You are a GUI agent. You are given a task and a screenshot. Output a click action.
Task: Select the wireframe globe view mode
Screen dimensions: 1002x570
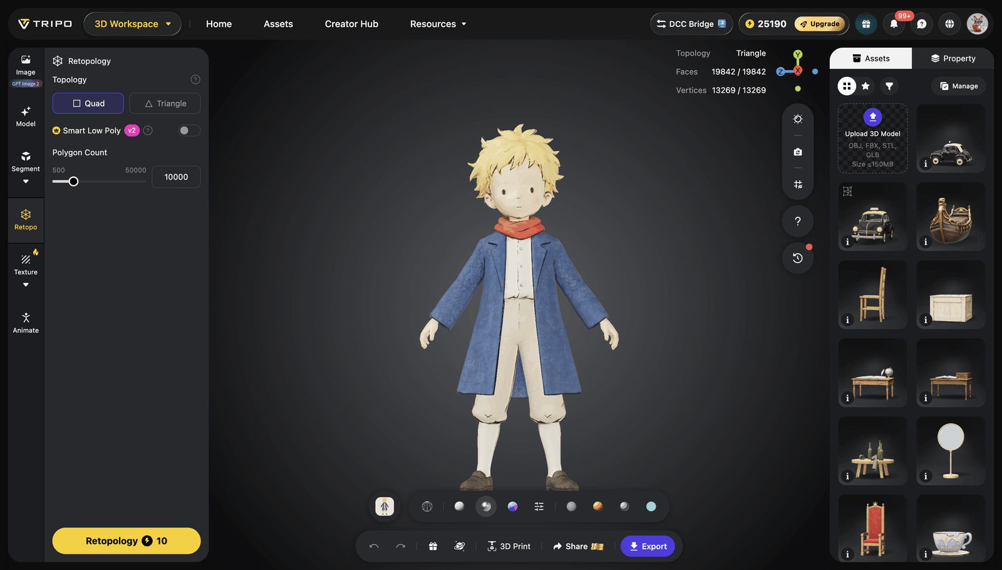pos(427,507)
